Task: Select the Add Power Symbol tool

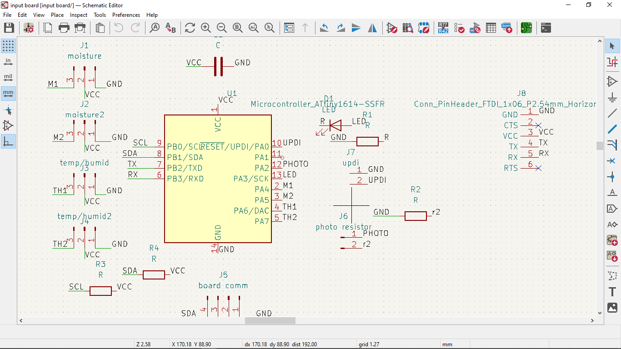Action: pos(612,97)
